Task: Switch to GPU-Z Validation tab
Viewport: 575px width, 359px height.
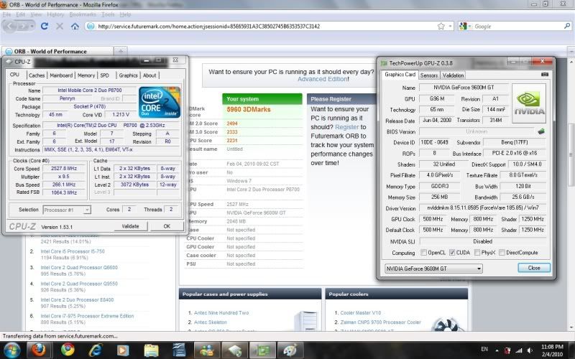Action: point(453,75)
